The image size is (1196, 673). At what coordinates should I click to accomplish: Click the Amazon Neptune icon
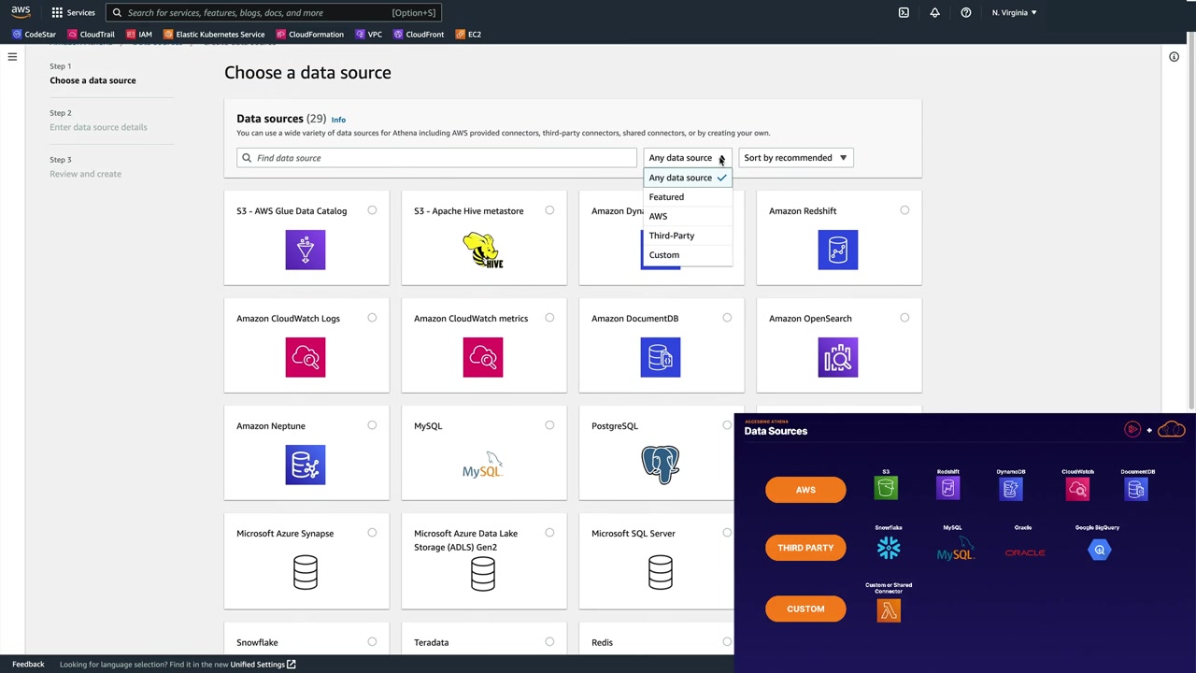(306, 465)
